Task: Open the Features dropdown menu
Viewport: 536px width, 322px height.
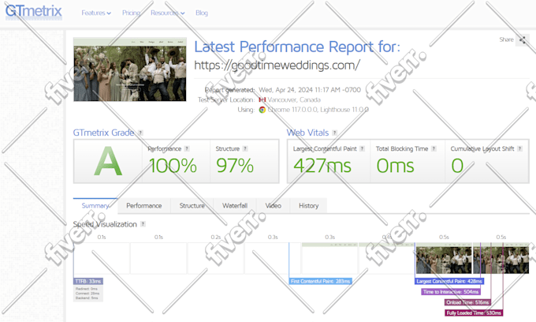Action: coord(96,13)
